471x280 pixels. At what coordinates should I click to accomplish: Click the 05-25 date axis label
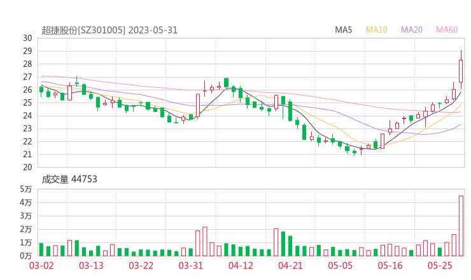[x=440, y=265]
